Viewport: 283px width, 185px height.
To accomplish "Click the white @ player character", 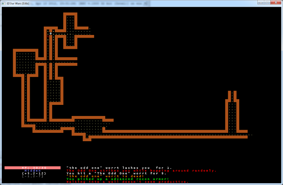I will pos(51,34).
